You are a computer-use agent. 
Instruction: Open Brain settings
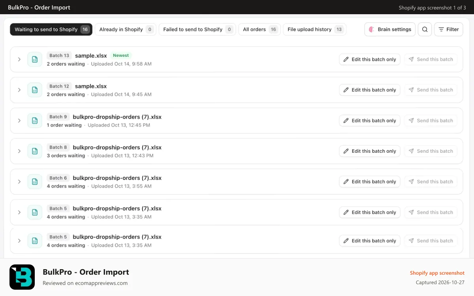pos(390,29)
